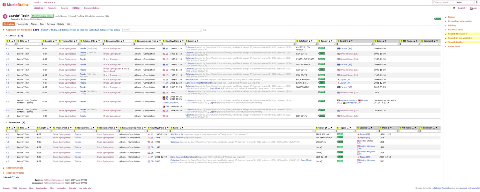
Task: Click the recording microphone icon beside the title
Action: (5, 16)
